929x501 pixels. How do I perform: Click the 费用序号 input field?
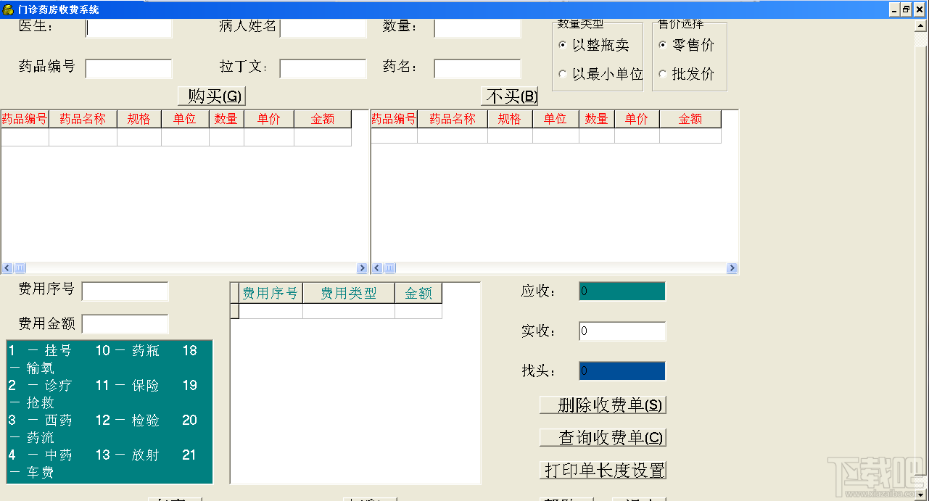tap(125, 291)
